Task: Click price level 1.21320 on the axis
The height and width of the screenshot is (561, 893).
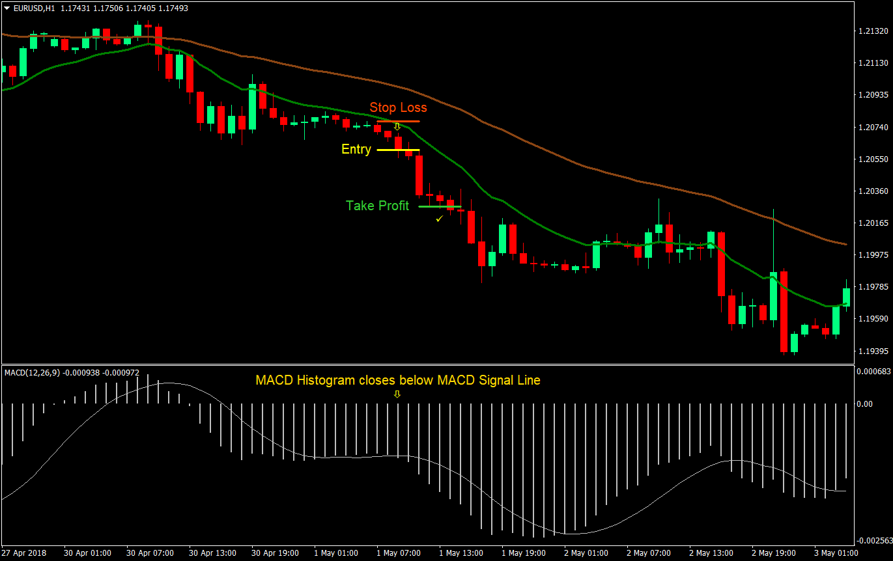Action: coord(873,31)
